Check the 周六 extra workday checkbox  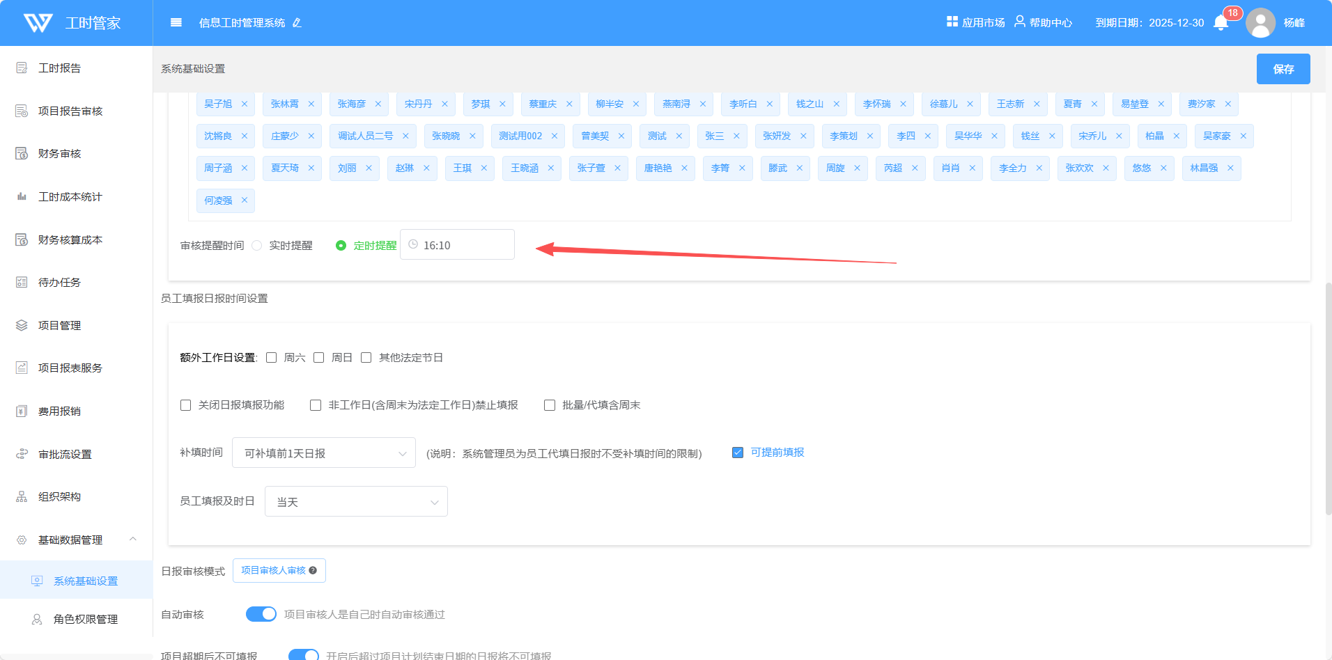[x=272, y=358]
